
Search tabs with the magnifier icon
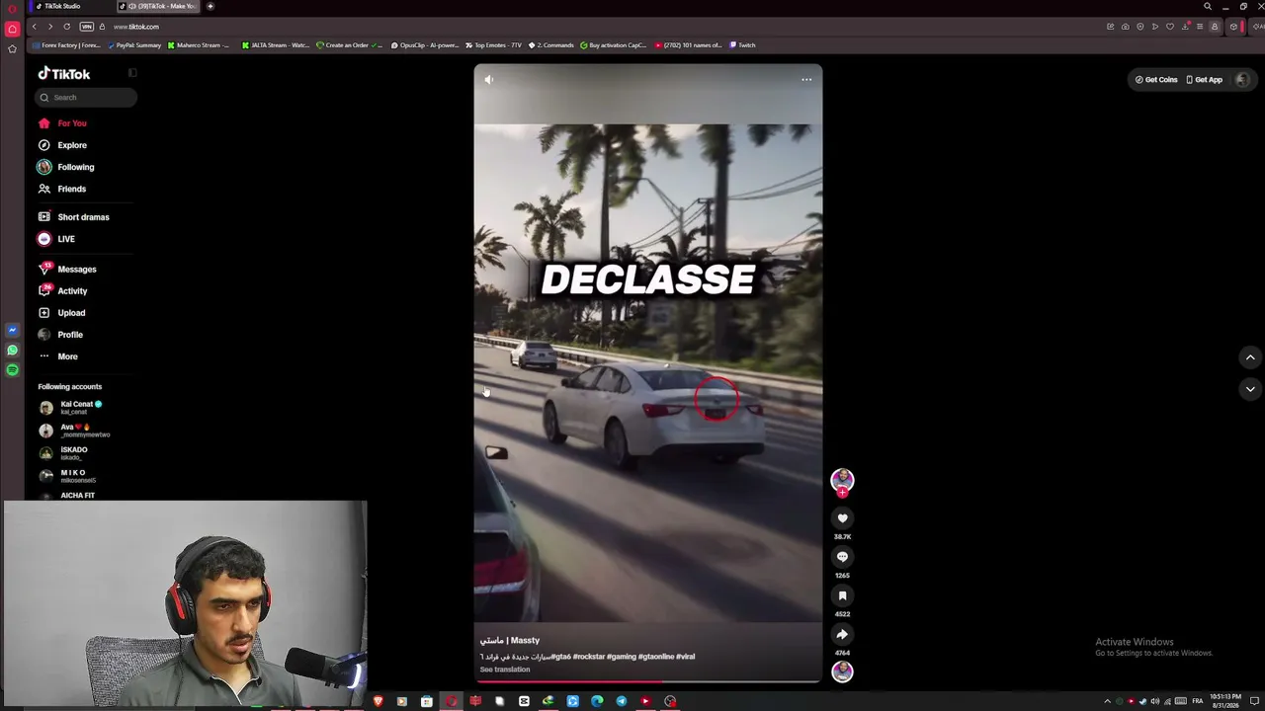(1208, 6)
